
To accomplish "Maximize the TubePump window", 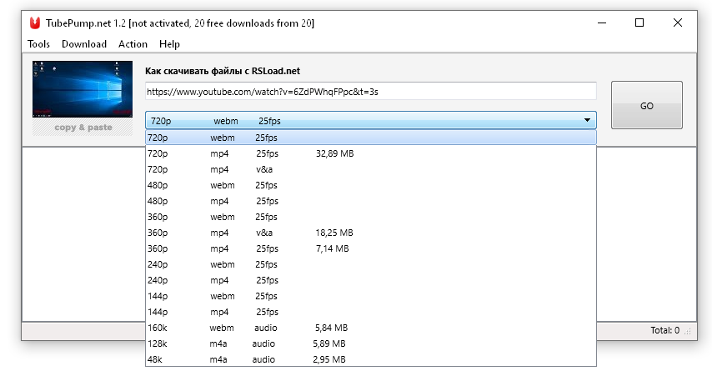I will (x=639, y=23).
